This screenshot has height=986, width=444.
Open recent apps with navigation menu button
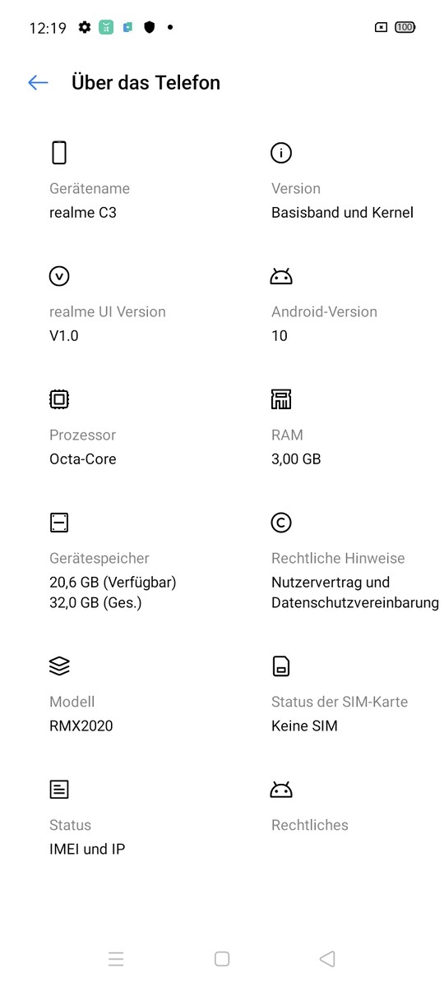pyautogui.click(x=116, y=959)
